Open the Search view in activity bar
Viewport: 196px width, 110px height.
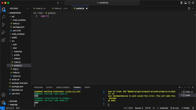point(3,17)
